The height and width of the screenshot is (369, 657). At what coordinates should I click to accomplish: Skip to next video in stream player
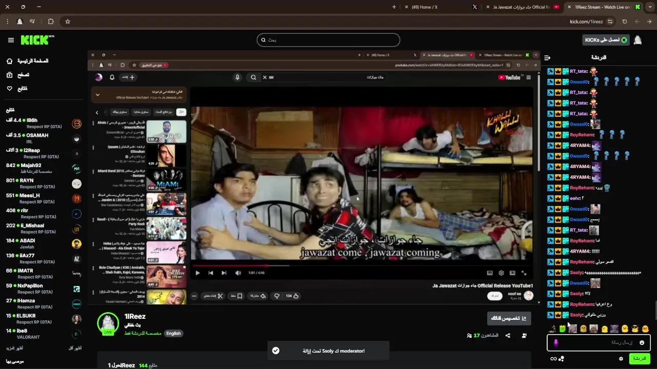(x=224, y=273)
